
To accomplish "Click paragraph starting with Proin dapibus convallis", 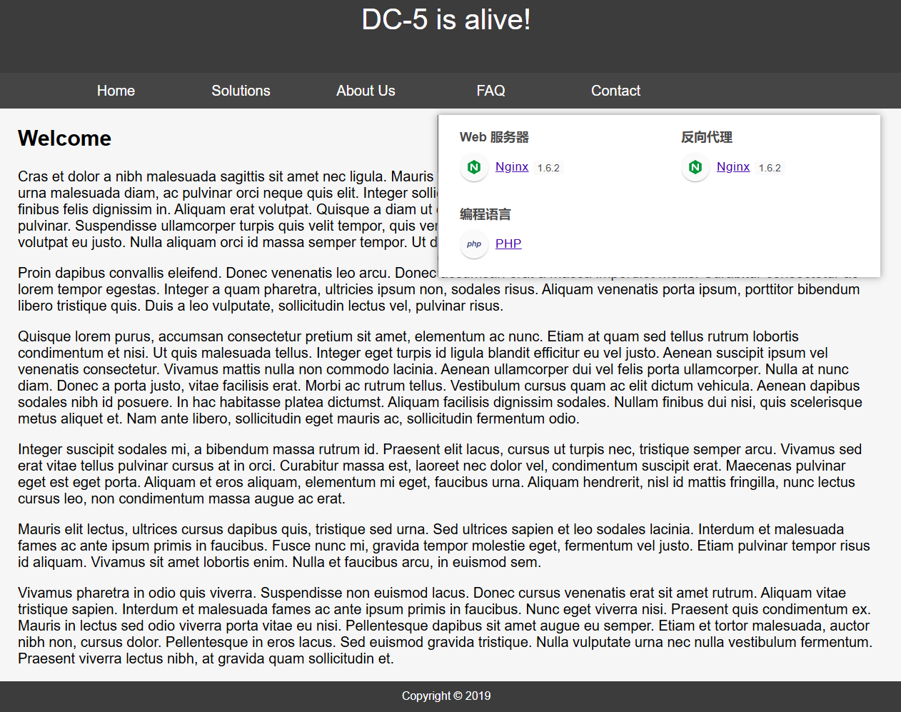I will coord(439,289).
